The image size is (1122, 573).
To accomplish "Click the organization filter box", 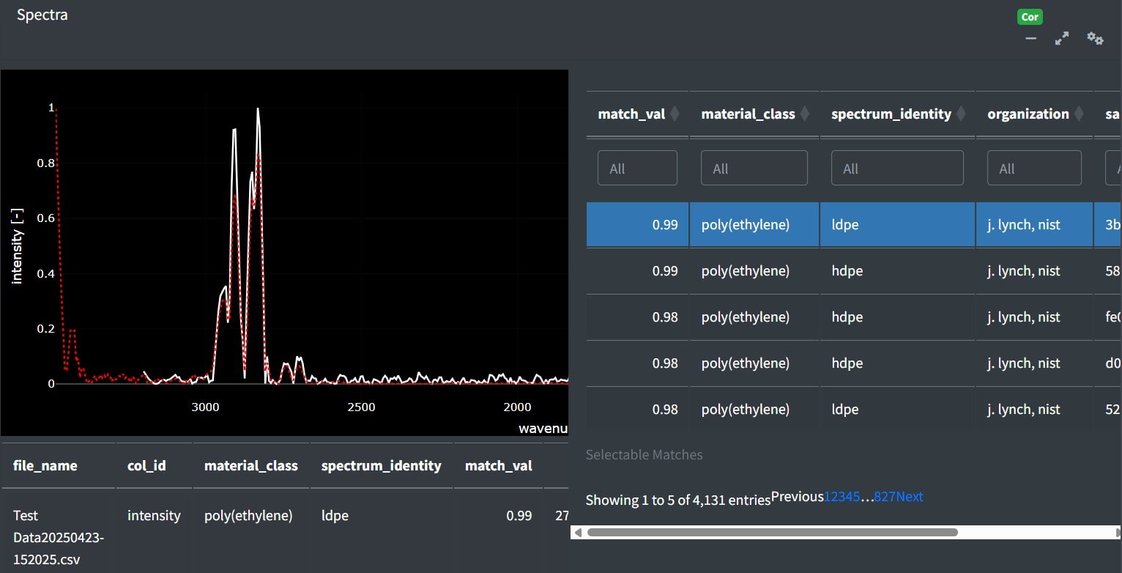I will tap(1034, 168).
